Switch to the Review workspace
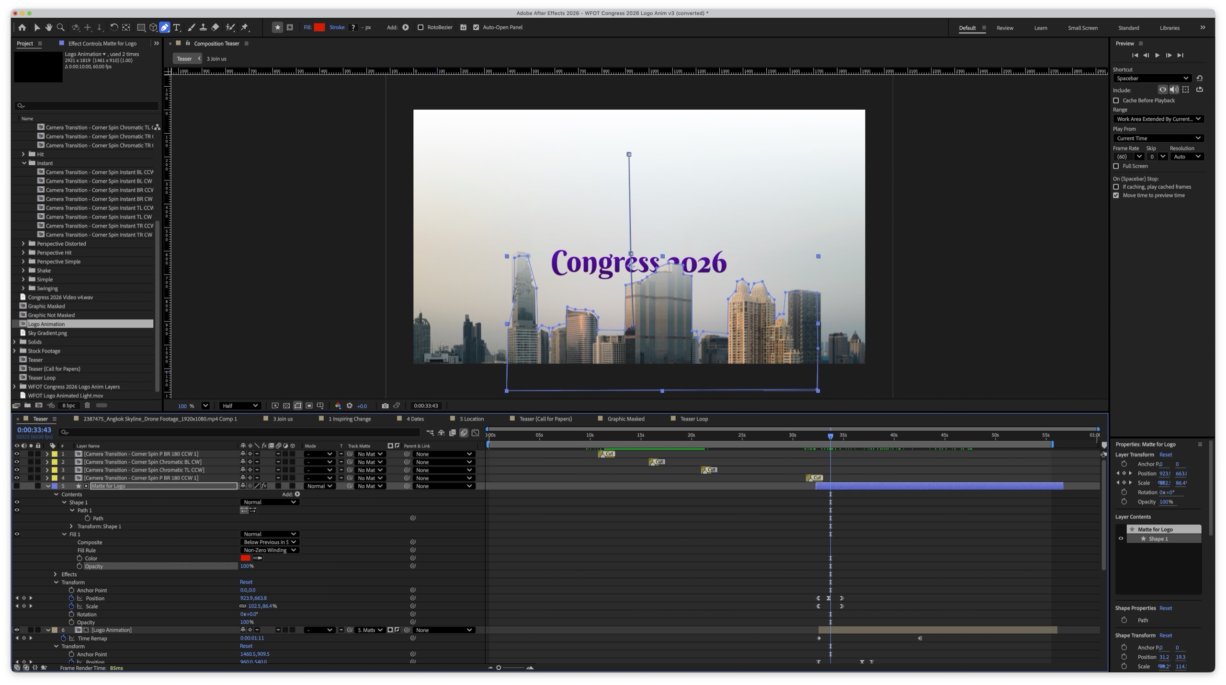This screenshot has height=685, width=1226. click(1005, 28)
